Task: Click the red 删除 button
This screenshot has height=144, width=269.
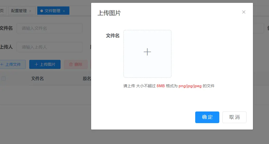Action: 76,64
